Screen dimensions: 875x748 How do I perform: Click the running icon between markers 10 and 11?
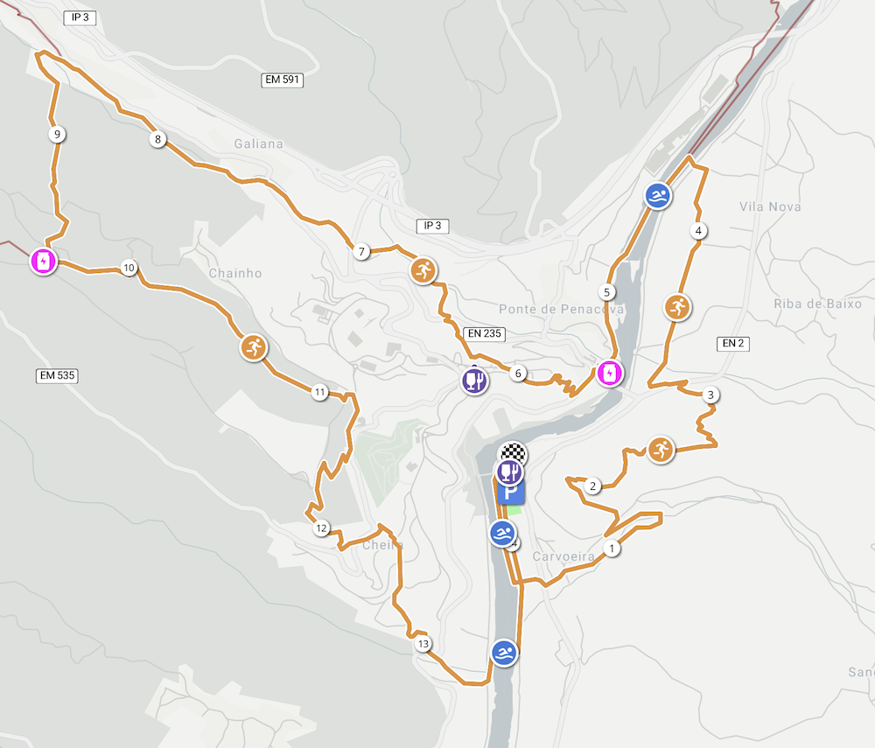click(254, 347)
